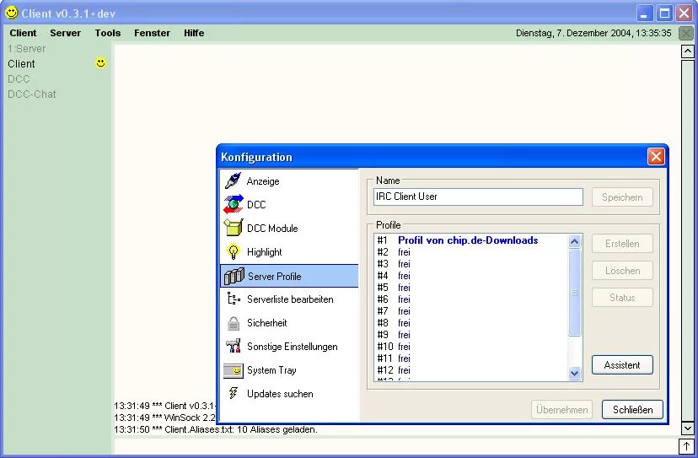The image size is (698, 458).
Task: Open the Anzeige settings icon
Action: point(233,181)
